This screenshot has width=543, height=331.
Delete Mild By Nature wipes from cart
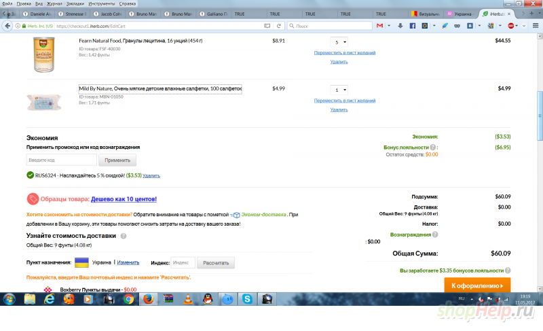[339, 109]
